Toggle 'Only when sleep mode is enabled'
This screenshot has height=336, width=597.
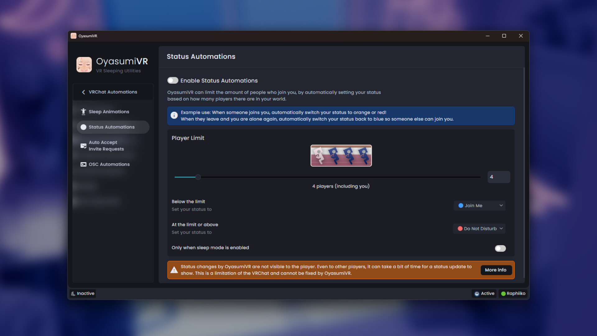point(500,248)
